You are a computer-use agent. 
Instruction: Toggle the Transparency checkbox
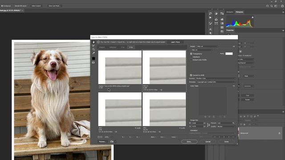pyautogui.click(x=191, y=54)
